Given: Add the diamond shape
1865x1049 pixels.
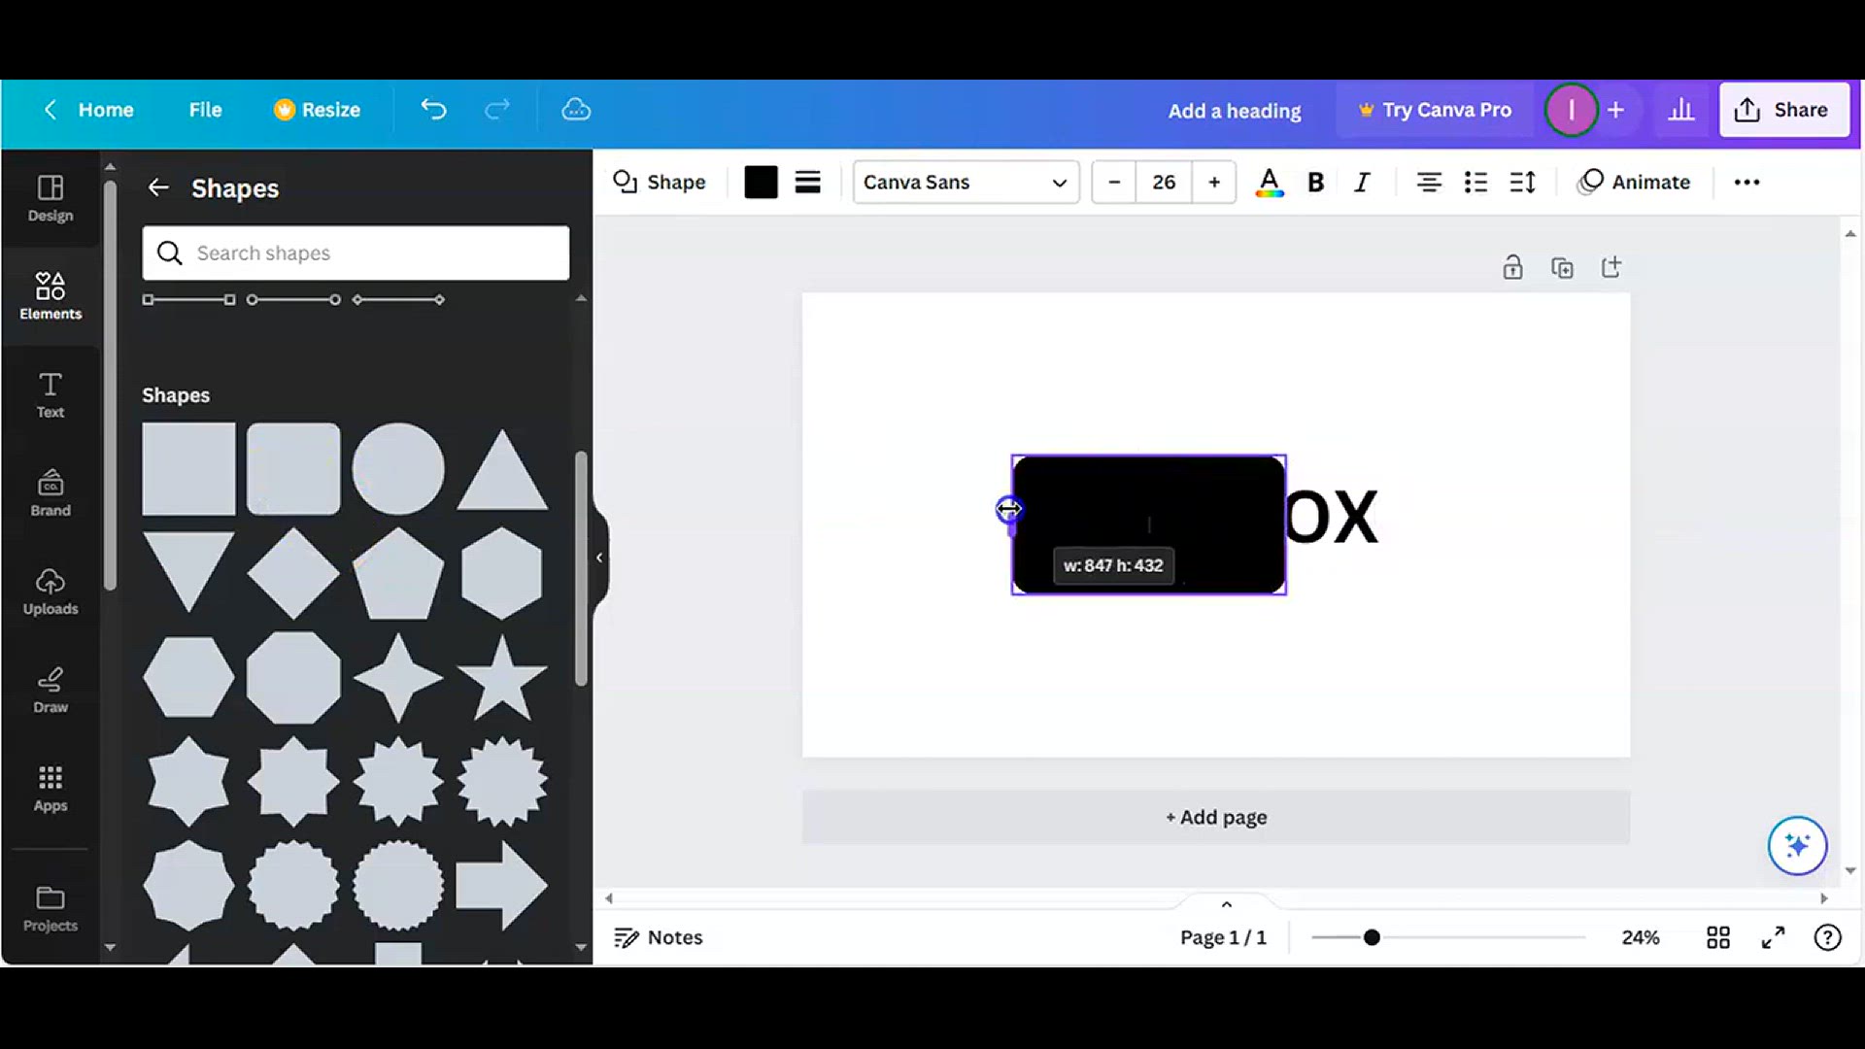Looking at the screenshot, I should pyautogui.click(x=293, y=573).
